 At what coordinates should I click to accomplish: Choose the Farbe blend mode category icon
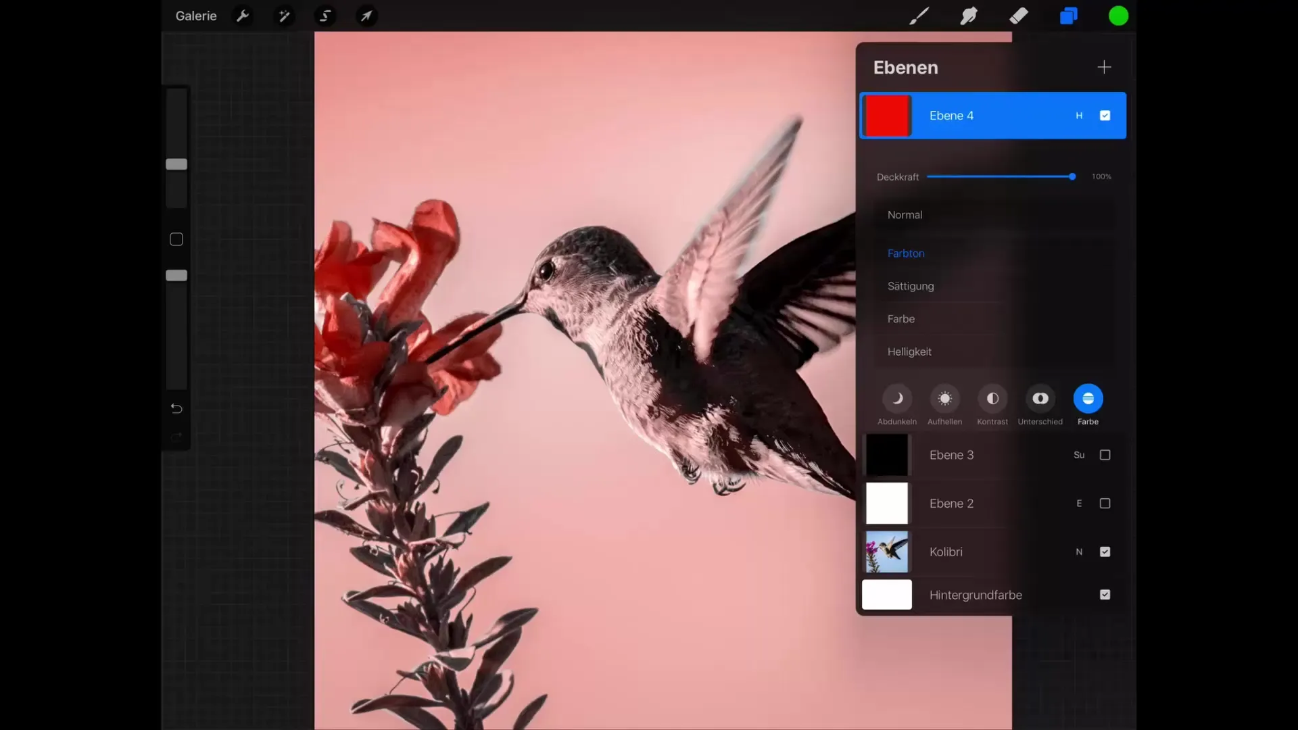coord(1088,399)
